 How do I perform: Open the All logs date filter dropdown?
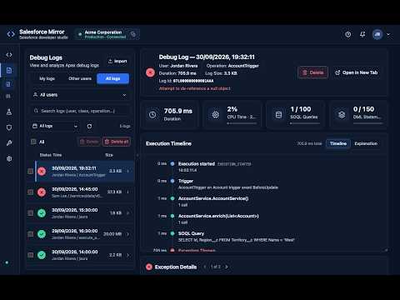pos(55,126)
